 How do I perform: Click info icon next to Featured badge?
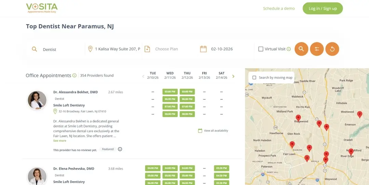click(120, 149)
